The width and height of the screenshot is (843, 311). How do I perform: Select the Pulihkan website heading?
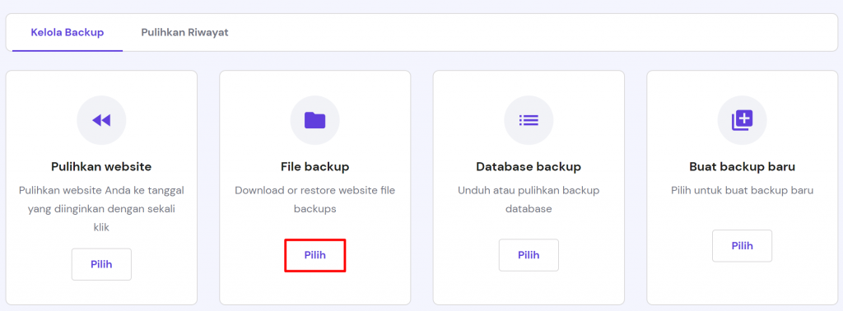pos(101,167)
